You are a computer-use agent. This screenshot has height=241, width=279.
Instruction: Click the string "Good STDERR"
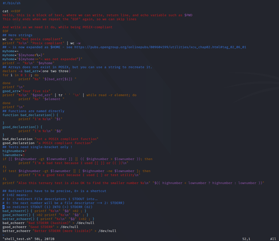click(x=41, y=227)
